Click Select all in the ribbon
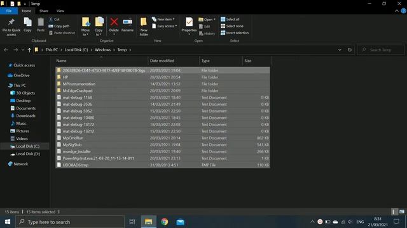The width and height of the screenshot is (407, 228). point(230,20)
